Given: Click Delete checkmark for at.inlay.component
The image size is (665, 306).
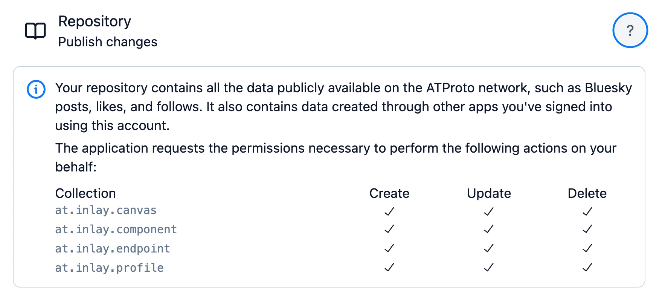Looking at the screenshot, I should coord(587,229).
